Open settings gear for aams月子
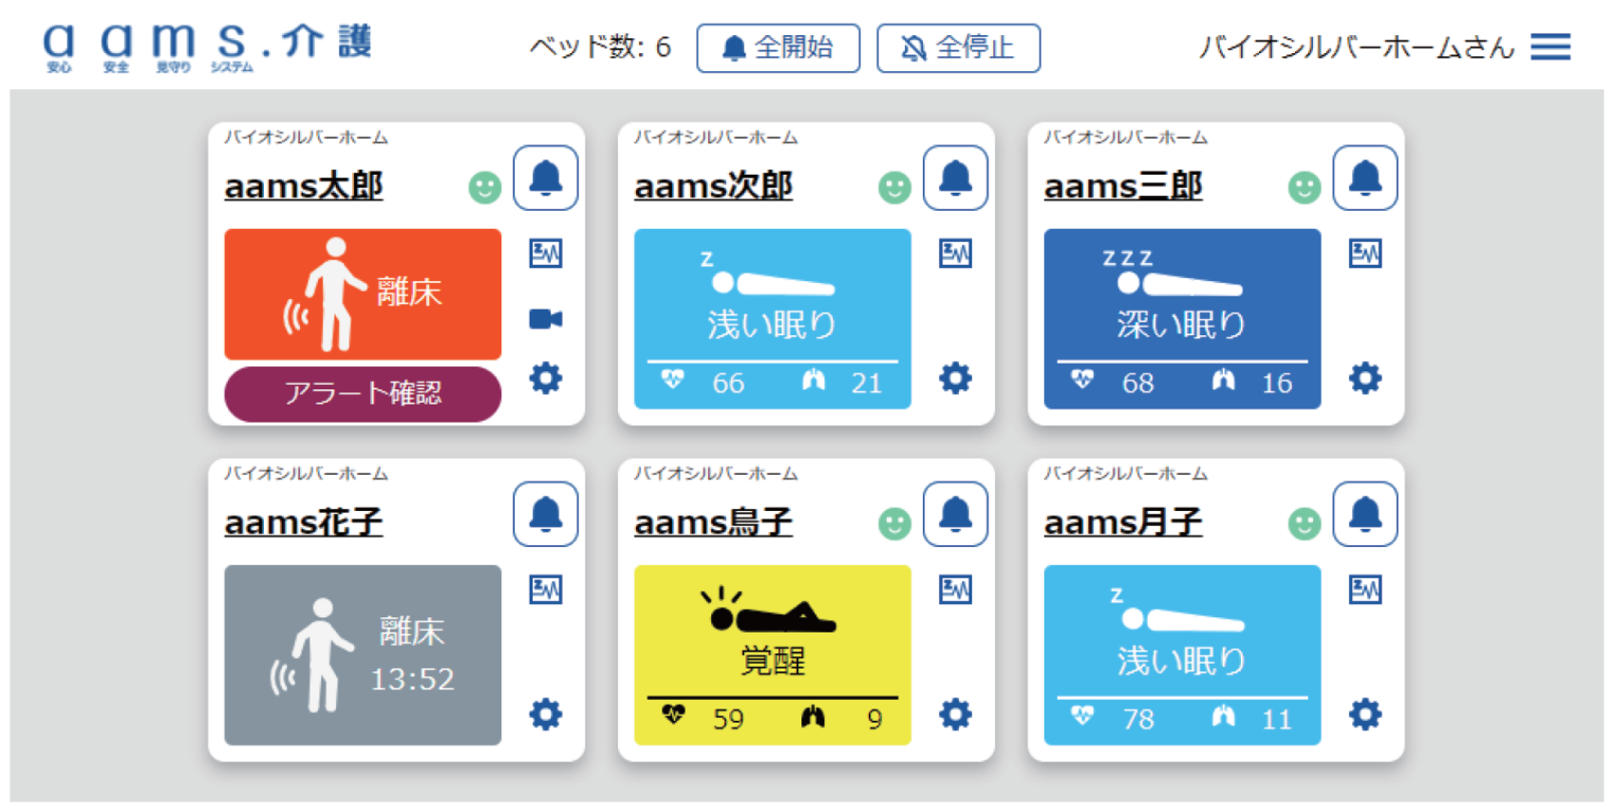 click(1364, 714)
